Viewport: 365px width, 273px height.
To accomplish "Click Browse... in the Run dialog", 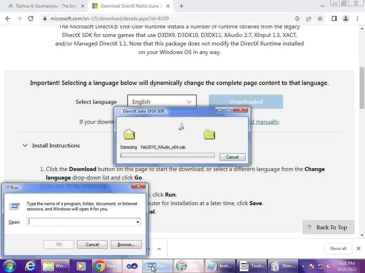I will tap(126, 245).
